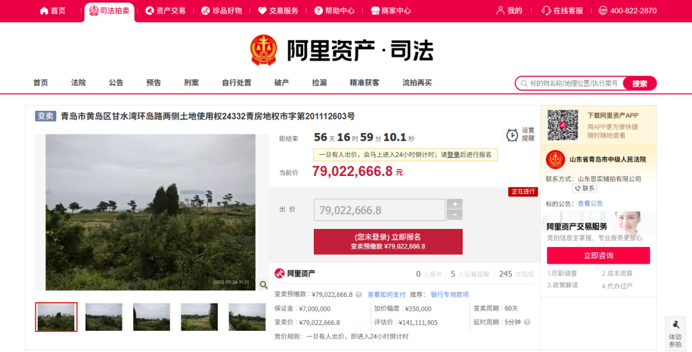The width and height of the screenshot is (692, 352).
Task: Click the 出价 bid amount field
Action: (379, 210)
